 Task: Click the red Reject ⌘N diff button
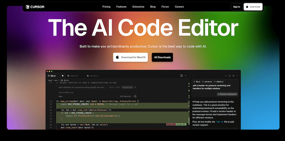click(x=171, y=125)
